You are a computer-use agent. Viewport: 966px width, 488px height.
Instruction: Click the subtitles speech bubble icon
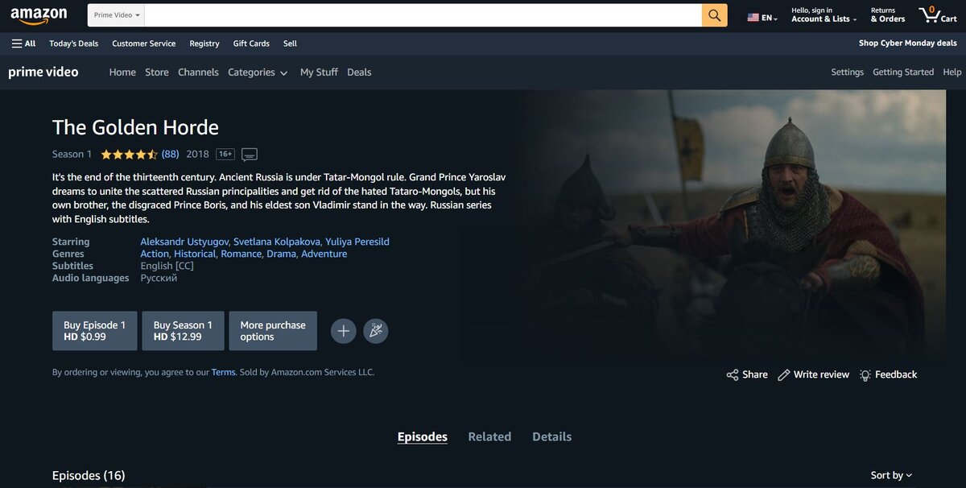250,155
